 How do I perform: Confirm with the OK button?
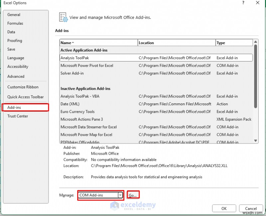pyautogui.click(x=224, y=209)
